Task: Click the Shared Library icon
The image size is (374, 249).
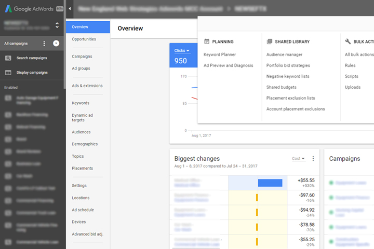Action: tap(270, 41)
